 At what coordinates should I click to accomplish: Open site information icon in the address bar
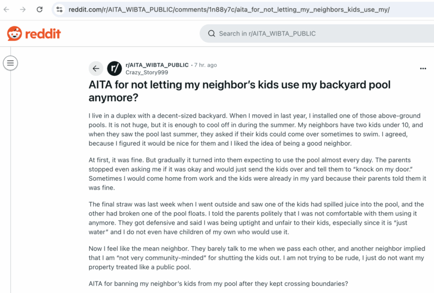coord(59,10)
